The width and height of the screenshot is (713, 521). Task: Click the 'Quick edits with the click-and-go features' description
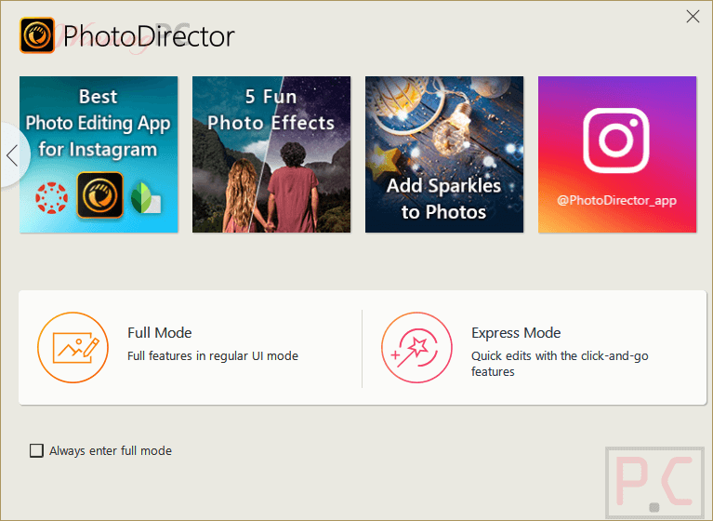560,364
